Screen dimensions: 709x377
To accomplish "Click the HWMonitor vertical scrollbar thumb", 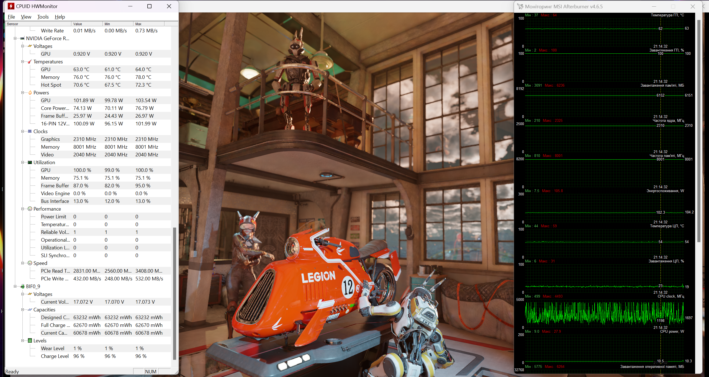I will click(174, 293).
